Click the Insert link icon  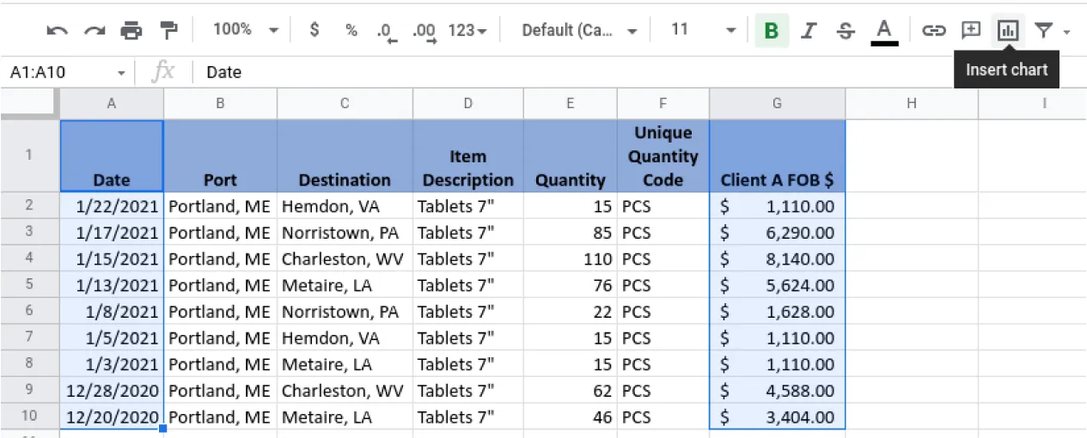[933, 31]
